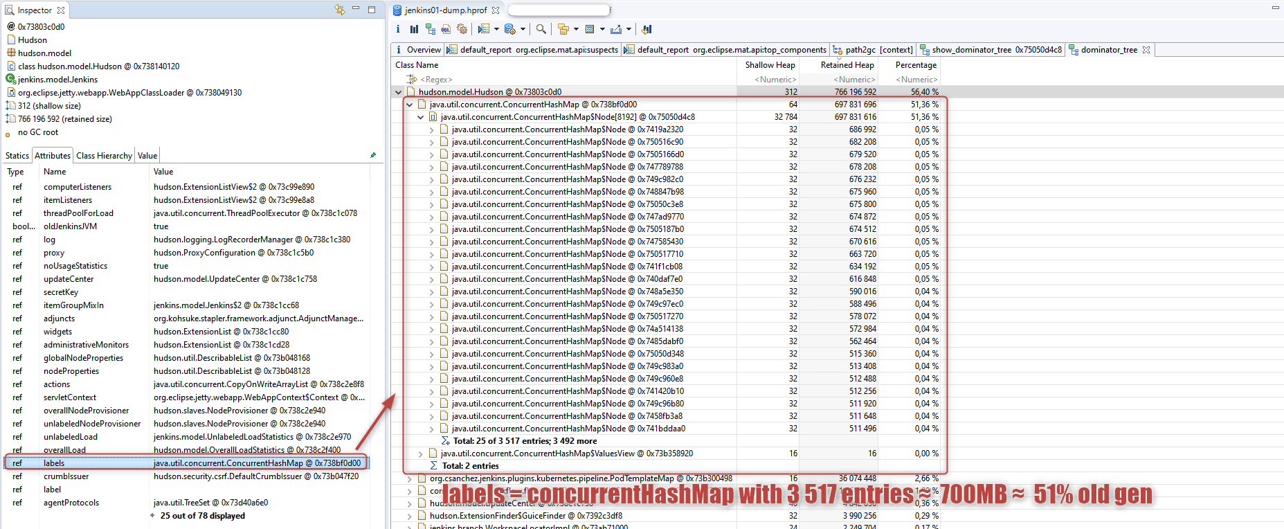Open the Export dropdown arrow in toolbar
Screen dimensions: 1284x529
point(629,29)
